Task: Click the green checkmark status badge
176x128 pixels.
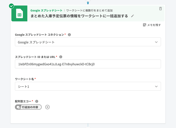Action: click(12, 6)
